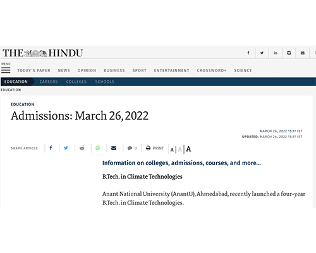
Task: Share article by email envelope icon
Action: (114, 148)
